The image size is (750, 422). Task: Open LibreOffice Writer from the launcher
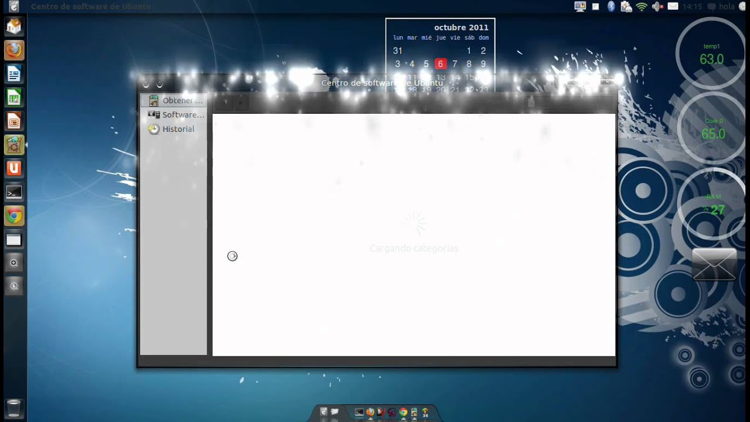point(14,74)
